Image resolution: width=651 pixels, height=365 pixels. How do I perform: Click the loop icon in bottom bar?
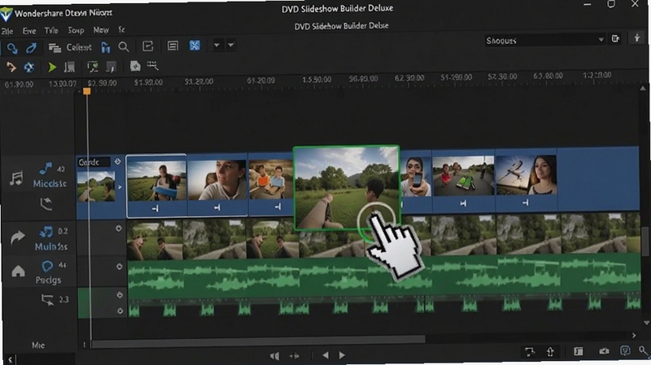530,352
